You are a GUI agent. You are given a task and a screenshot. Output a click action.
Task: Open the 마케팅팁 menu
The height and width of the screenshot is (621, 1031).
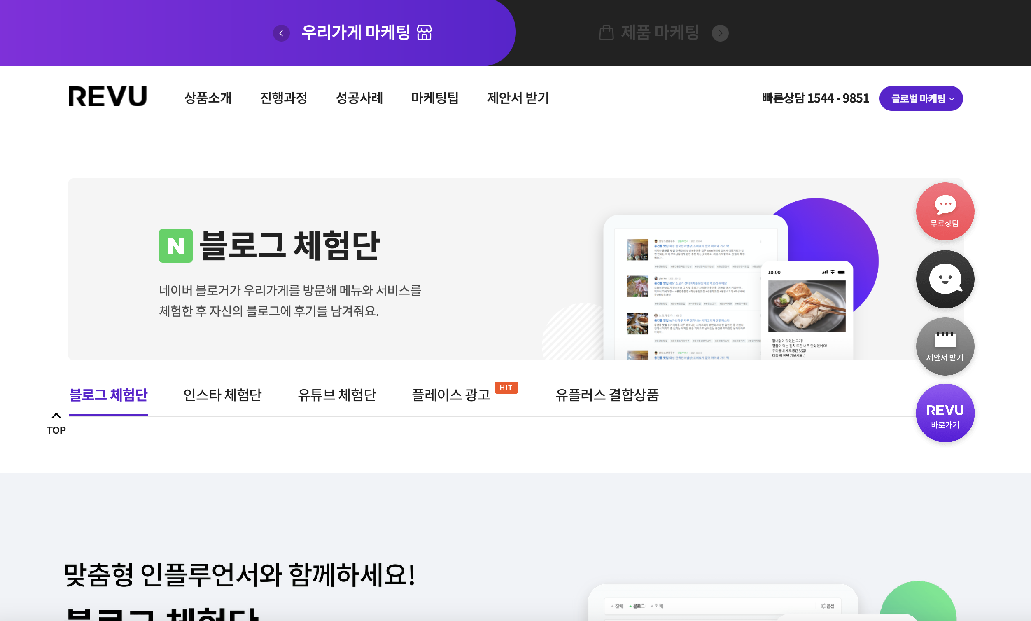[x=435, y=98]
